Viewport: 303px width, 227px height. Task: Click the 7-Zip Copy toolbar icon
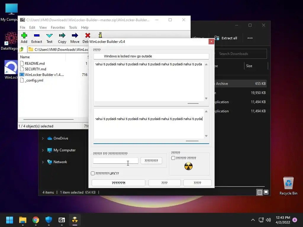(62, 35)
